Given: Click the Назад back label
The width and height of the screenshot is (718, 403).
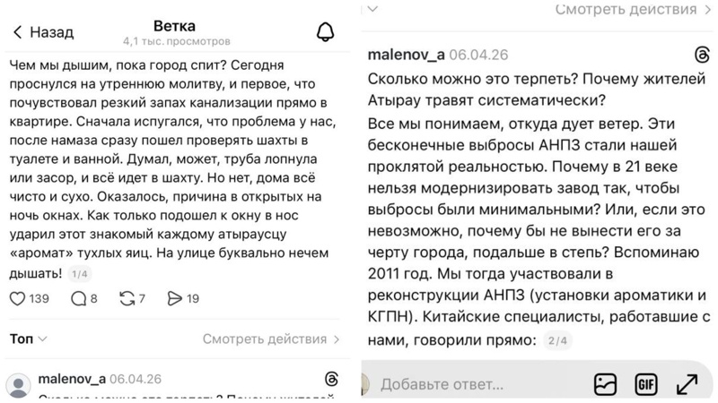Looking at the screenshot, I should point(52,32).
